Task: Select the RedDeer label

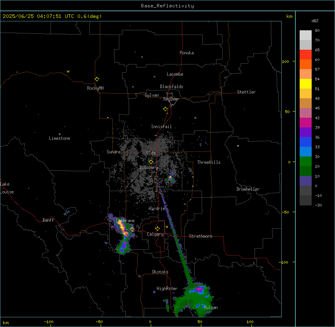Action: point(171,99)
